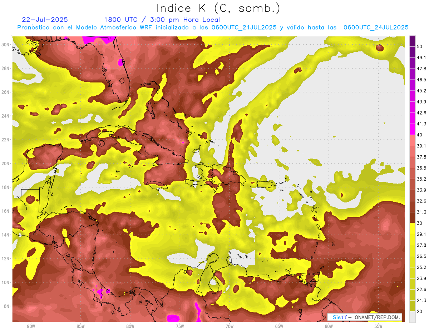Click the colorbar value "41.3"
The image size is (429, 331).
421,124
